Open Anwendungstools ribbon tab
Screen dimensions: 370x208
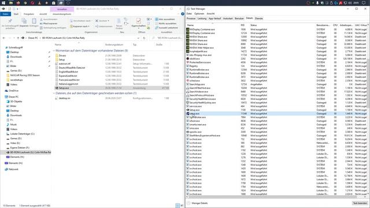pyautogui.click(x=62, y=14)
